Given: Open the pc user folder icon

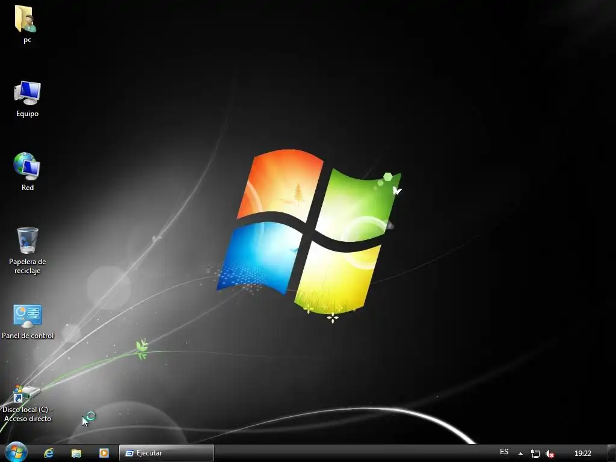Looking at the screenshot, I should pos(26,19).
